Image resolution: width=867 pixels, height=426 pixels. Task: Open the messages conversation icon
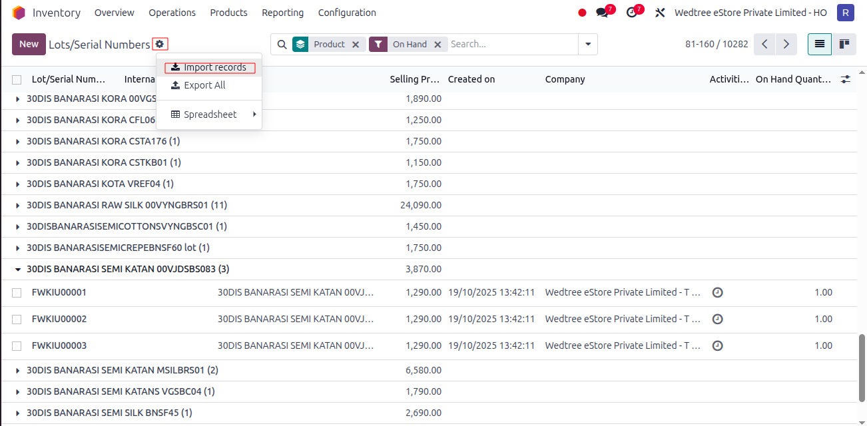(x=602, y=13)
